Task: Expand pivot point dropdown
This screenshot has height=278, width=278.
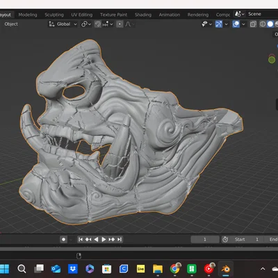Action: pyautogui.click(x=86, y=24)
